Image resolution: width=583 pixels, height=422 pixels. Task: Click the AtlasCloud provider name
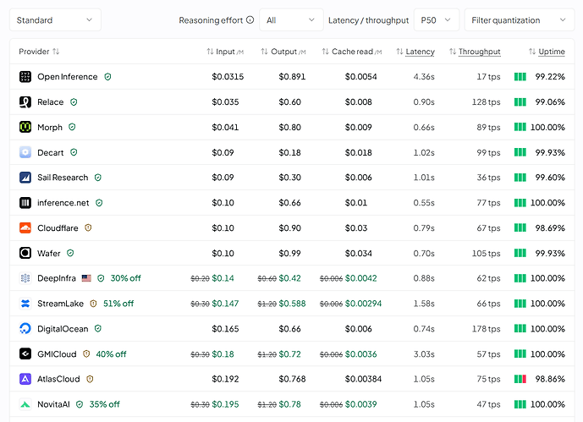coord(58,379)
